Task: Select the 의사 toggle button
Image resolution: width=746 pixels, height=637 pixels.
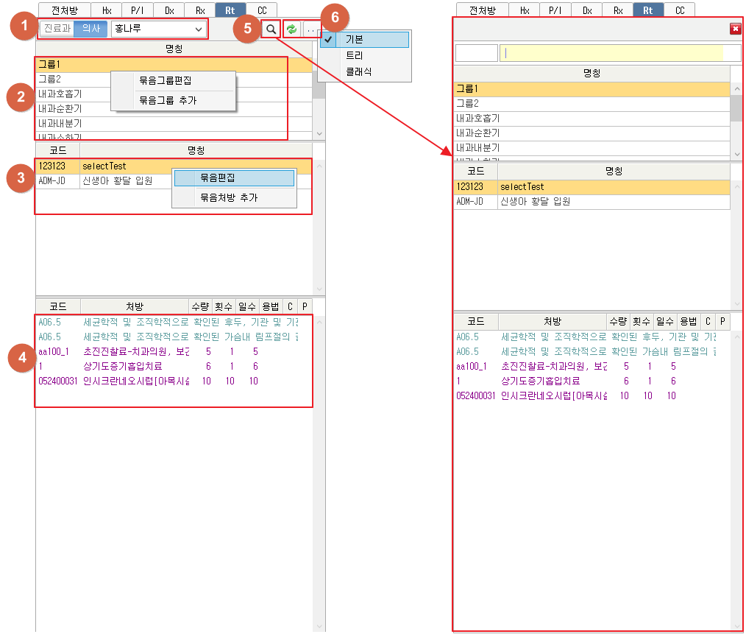Action: 90,29
